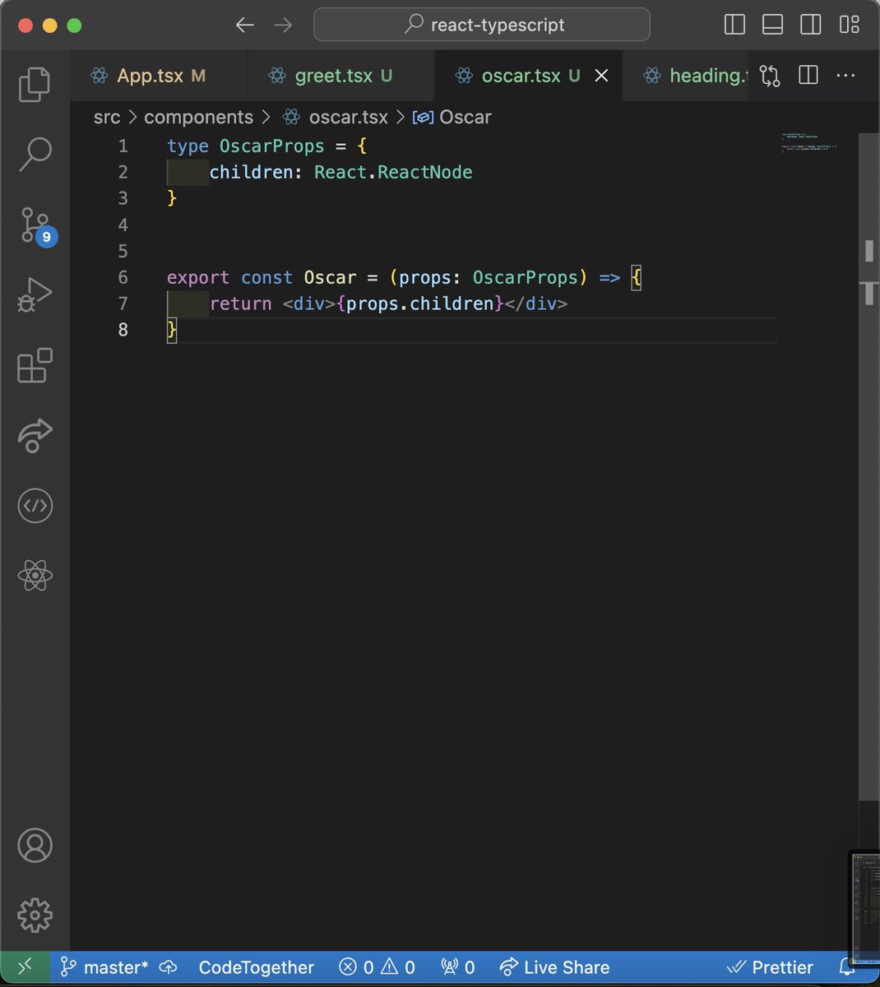Open the Problems panel from errors count
The width and height of the screenshot is (880, 987).
(357, 967)
